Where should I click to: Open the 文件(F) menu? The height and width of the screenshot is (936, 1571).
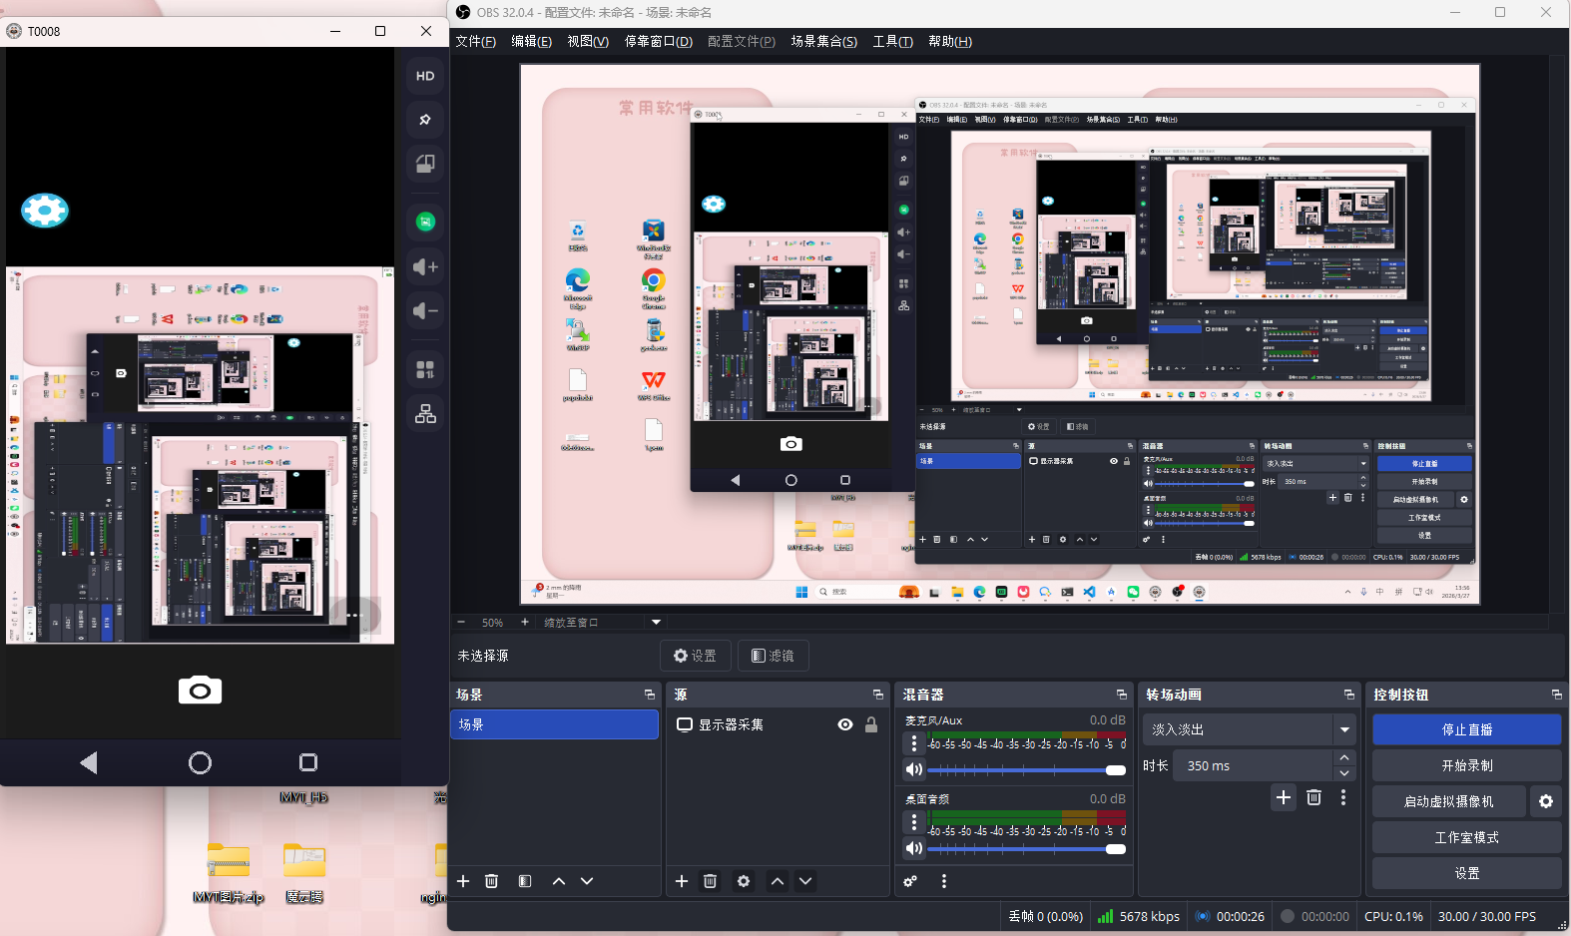click(475, 41)
